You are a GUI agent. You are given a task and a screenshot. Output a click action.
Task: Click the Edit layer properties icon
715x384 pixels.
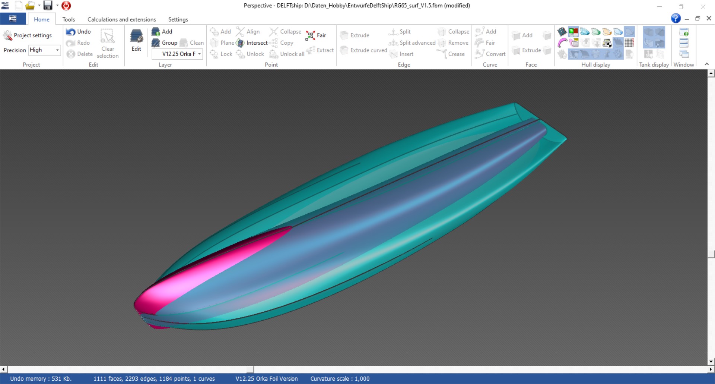(x=136, y=40)
